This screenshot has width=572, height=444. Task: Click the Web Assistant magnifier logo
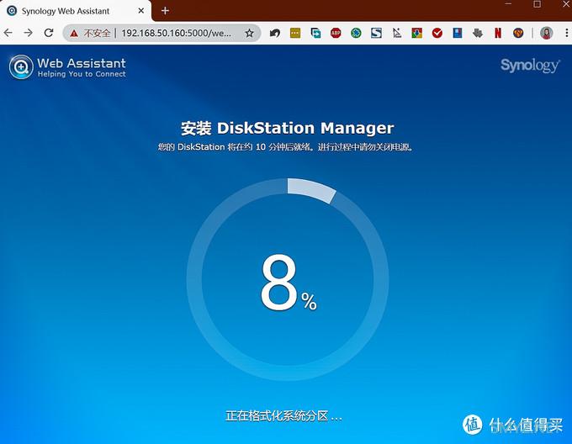pos(21,67)
